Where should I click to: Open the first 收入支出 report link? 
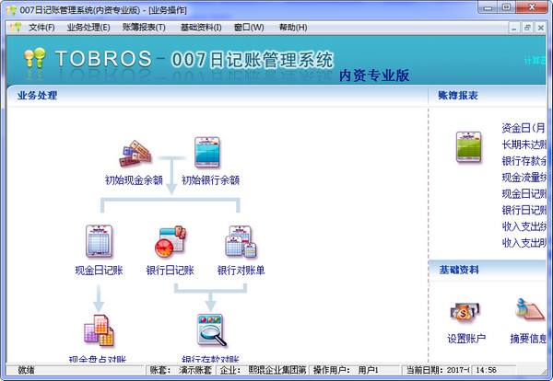pos(524,226)
